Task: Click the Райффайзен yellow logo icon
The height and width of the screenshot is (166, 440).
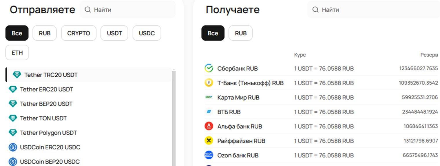Action: point(209,141)
